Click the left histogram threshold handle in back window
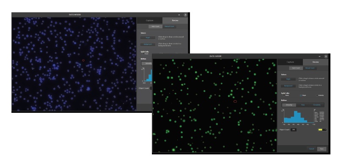341x165 pixels. tap(143, 69)
